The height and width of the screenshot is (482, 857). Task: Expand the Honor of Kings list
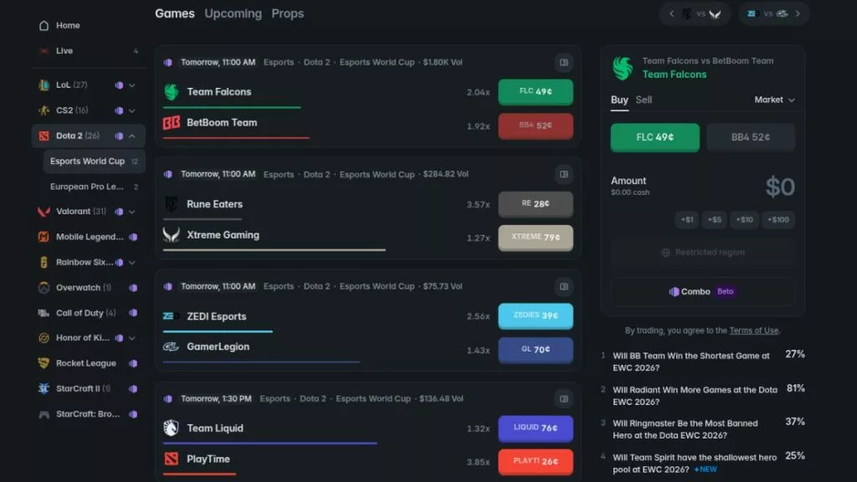132,338
